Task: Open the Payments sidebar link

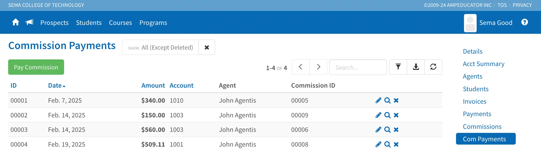Action: pos(477,114)
